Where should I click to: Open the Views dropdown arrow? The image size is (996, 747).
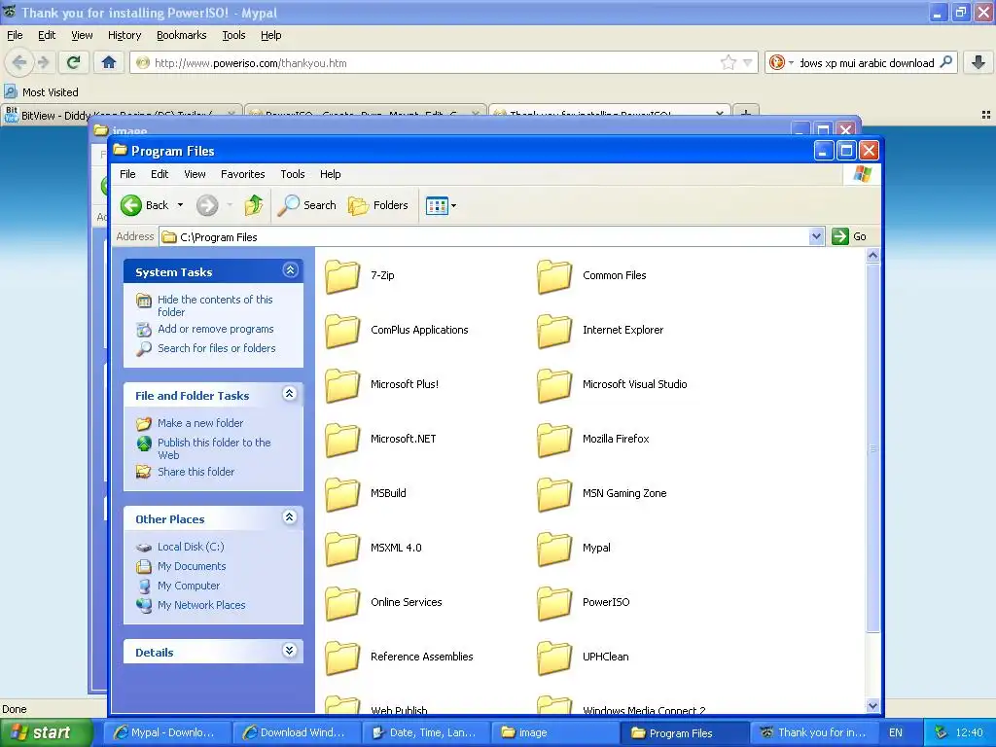pyautogui.click(x=453, y=206)
